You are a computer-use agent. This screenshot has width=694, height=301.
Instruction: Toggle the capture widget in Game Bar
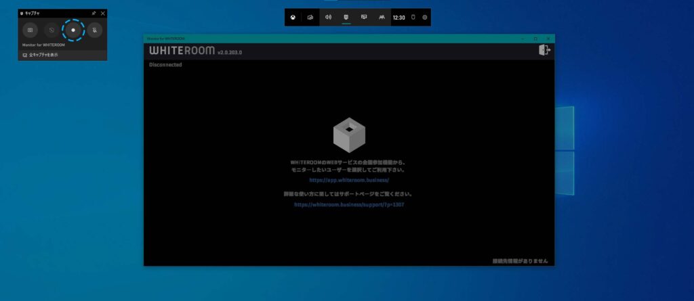point(346,17)
